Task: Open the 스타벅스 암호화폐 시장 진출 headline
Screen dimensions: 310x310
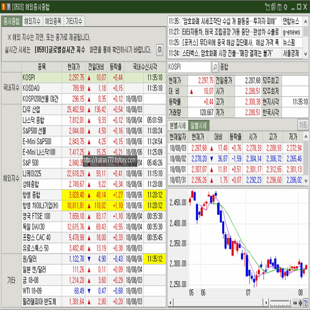Action: coord(227,53)
